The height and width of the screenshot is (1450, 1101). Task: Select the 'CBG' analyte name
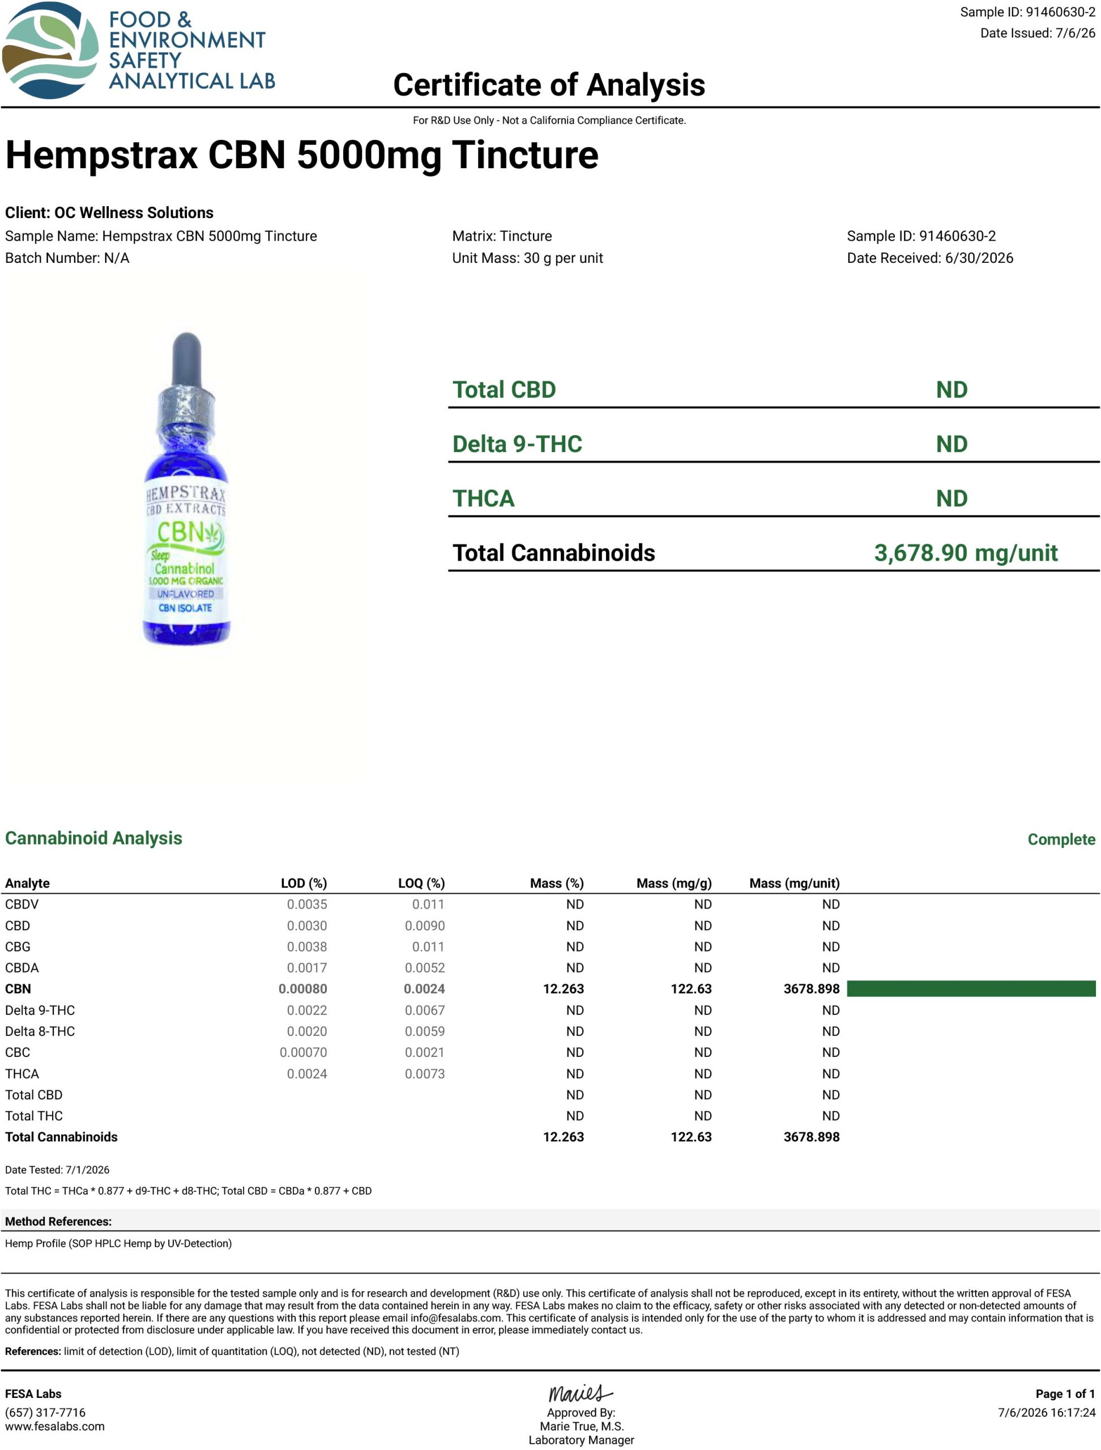click(x=18, y=947)
